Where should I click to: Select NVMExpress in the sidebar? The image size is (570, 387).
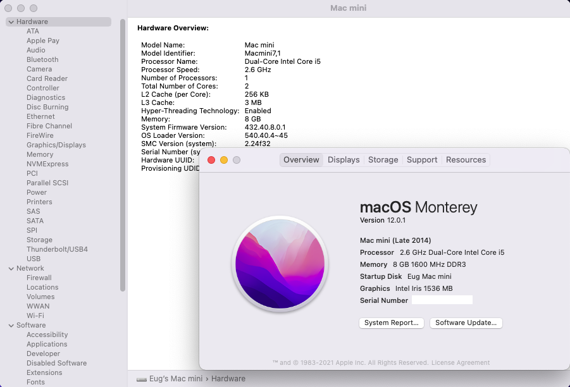[x=47, y=164]
